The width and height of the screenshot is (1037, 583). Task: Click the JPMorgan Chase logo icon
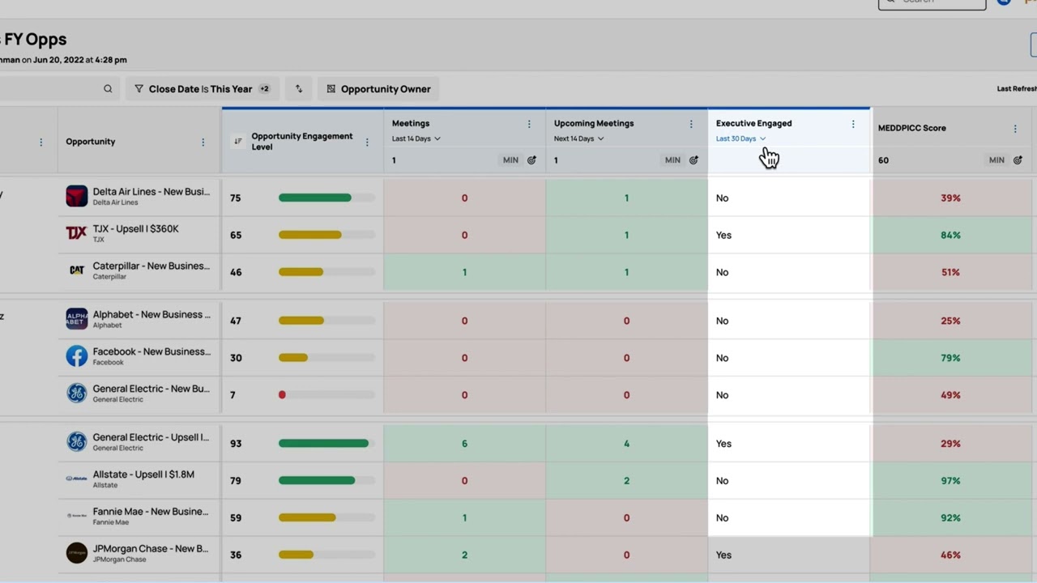(x=77, y=553)
